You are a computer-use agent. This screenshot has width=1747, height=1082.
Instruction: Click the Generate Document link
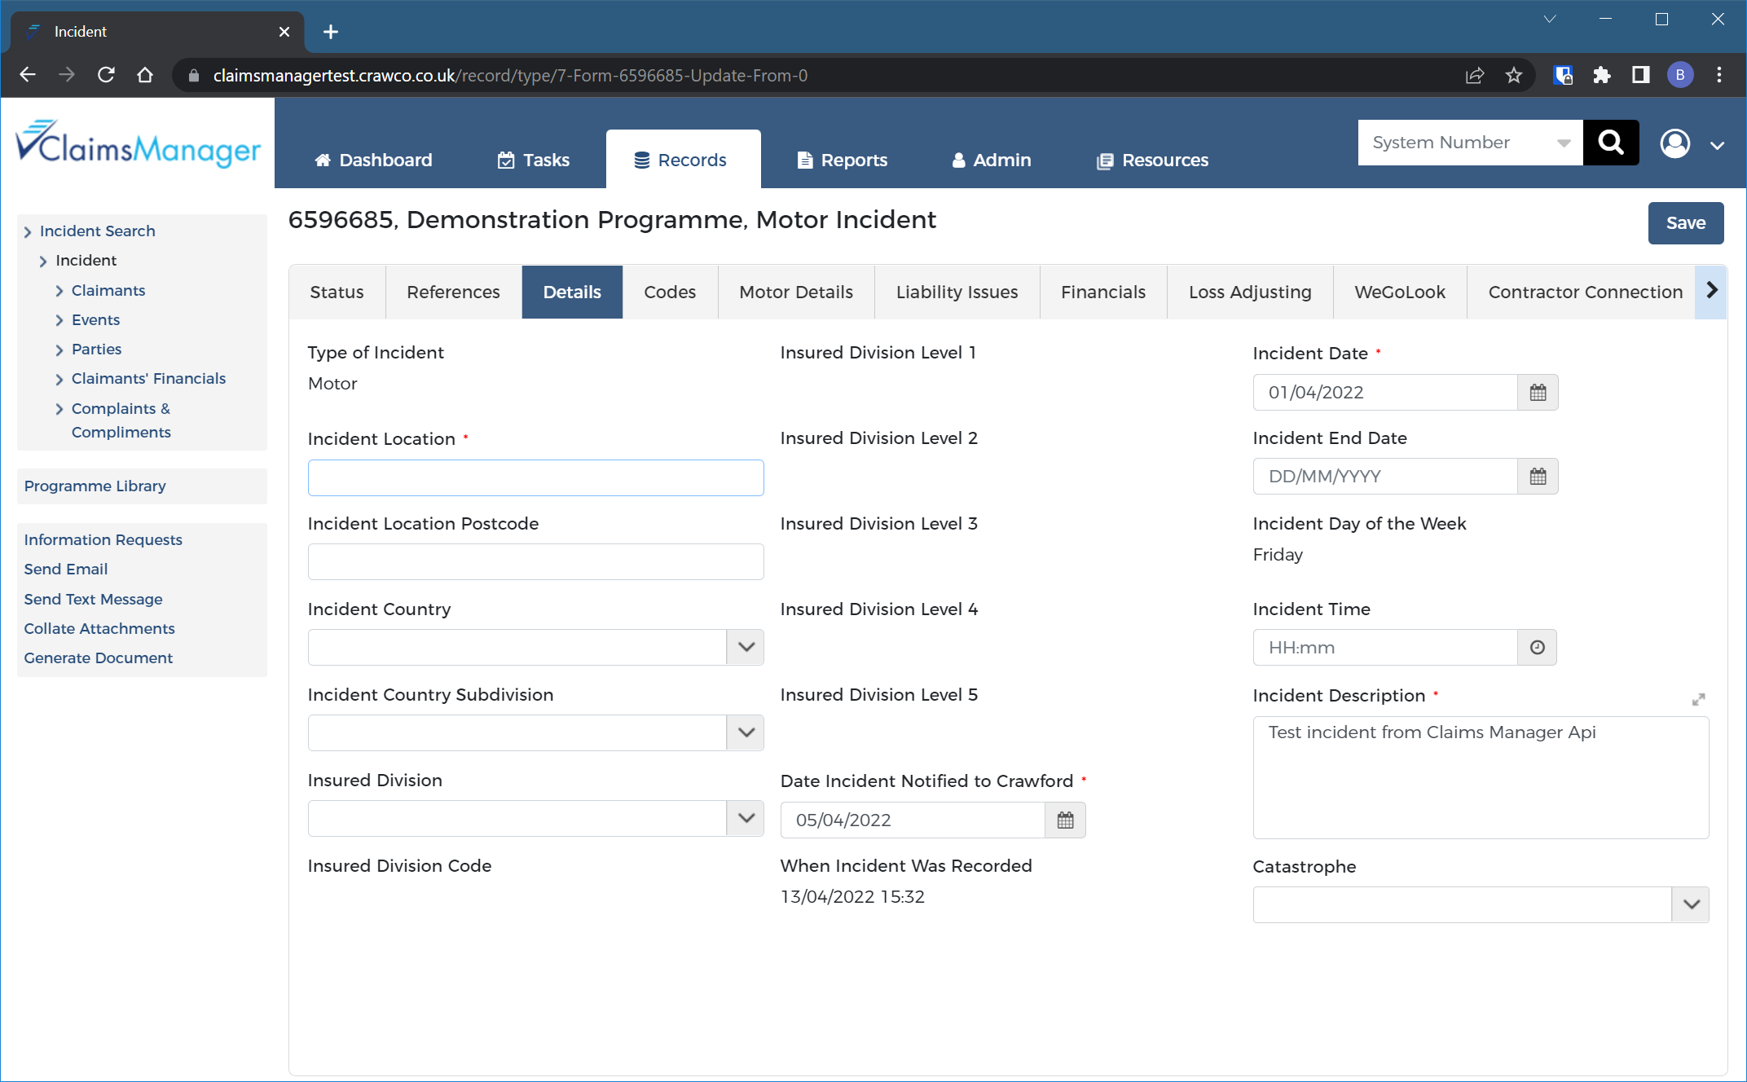(98, 658)
